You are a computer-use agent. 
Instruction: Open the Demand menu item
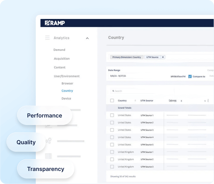click(59, 50)
